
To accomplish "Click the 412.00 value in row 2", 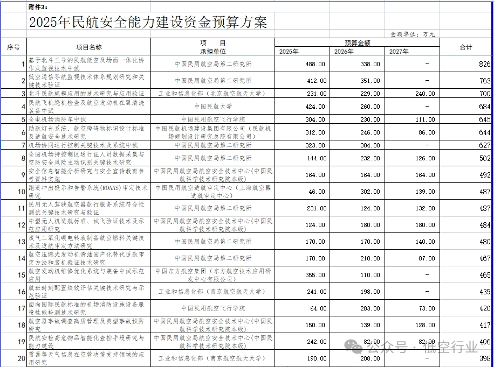I will [x=303, y=81].
